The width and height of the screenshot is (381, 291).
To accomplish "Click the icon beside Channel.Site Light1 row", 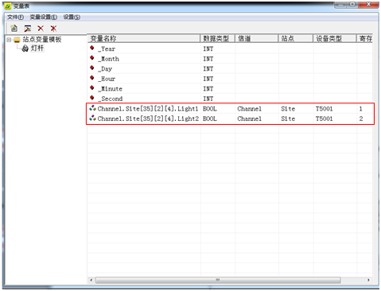I will click(92, 108).
